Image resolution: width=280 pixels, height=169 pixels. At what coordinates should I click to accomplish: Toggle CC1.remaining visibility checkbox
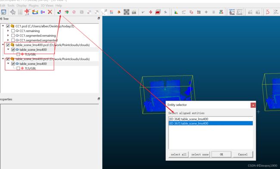13,31
